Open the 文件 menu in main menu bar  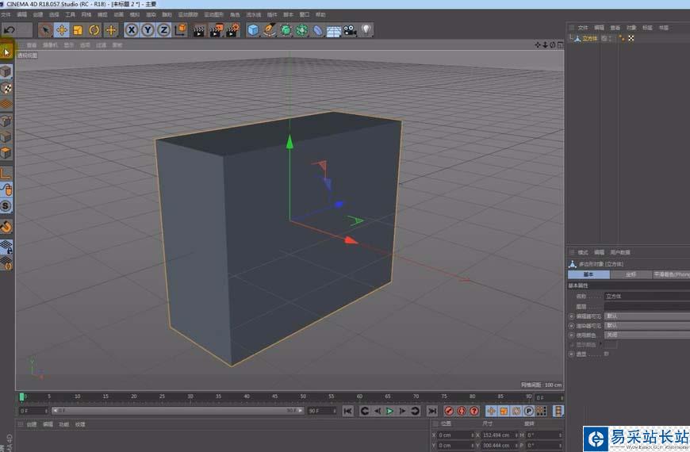(6, 14)
